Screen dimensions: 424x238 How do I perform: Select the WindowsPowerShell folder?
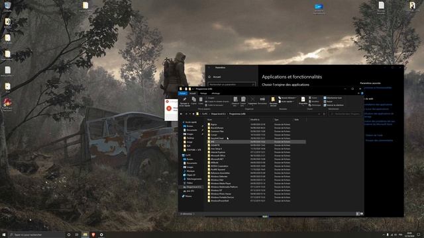point(219,201)
